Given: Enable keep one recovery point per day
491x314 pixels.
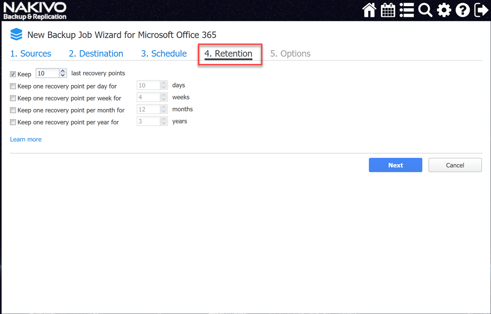Looking at the screenshot, I should [13, 86].
